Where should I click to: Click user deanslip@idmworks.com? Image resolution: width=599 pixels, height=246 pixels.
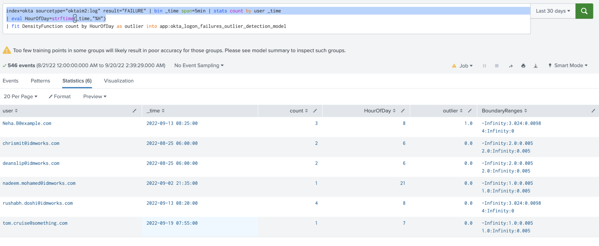(x=31, y=164)
